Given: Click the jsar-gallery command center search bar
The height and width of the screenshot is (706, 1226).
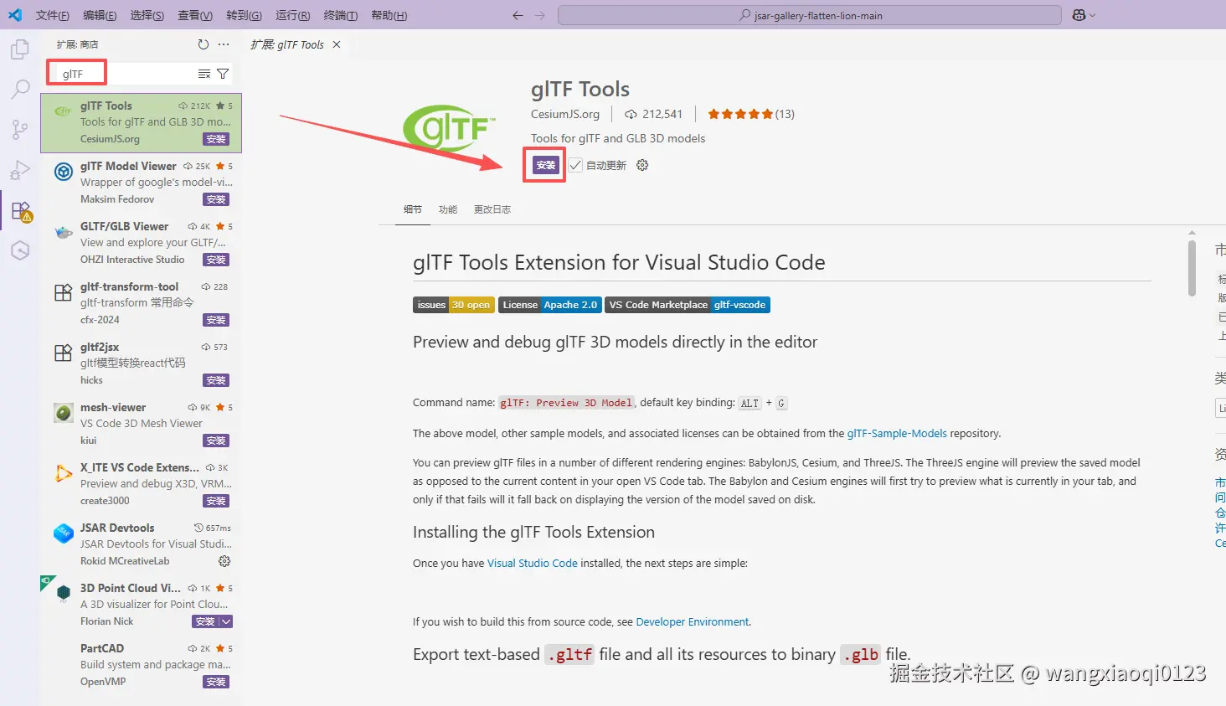Looking at the screenshot, I should click(x=810, y=15).
